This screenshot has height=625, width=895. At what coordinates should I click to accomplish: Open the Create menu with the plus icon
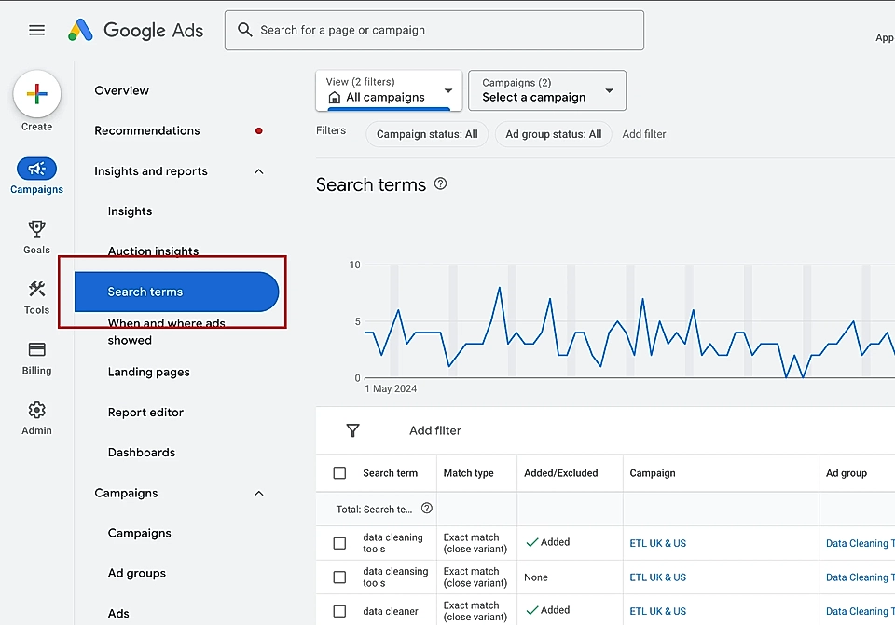[36, 93]
